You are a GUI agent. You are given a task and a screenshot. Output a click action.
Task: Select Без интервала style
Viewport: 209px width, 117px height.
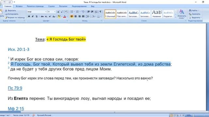pyautogui.click(x=122, y=14)
